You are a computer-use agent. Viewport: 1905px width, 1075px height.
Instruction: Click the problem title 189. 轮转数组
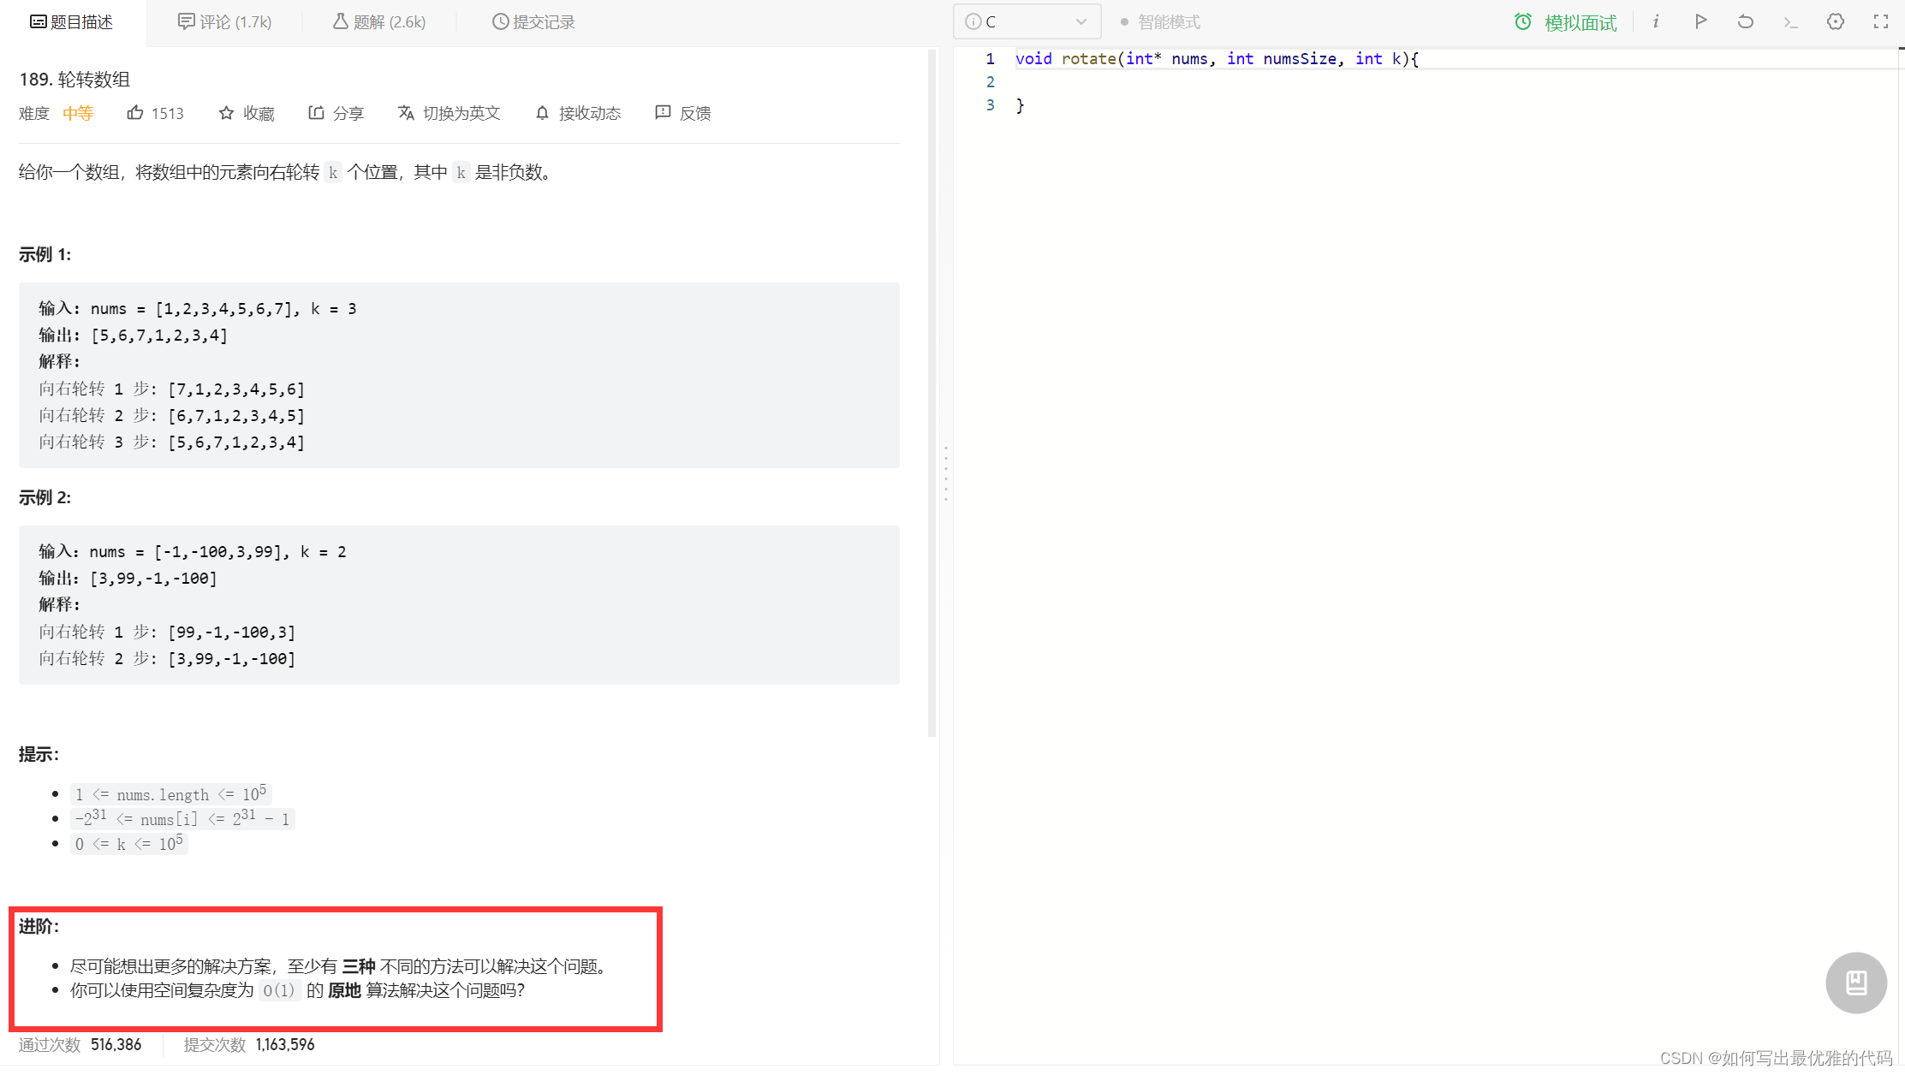74,79
